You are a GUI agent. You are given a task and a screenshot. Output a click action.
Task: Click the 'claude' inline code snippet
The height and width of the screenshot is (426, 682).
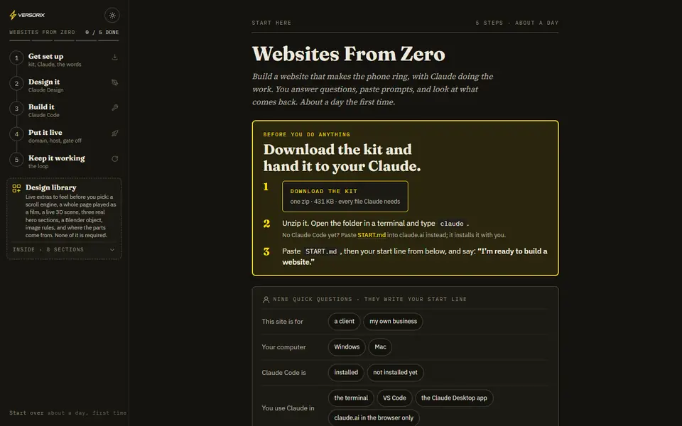[x=452, y=224]
